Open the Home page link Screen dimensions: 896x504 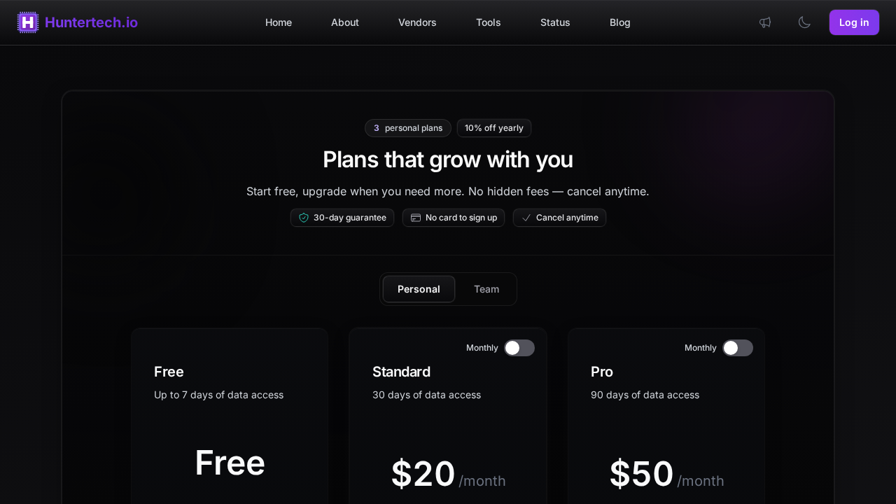[x=279, y=22]
